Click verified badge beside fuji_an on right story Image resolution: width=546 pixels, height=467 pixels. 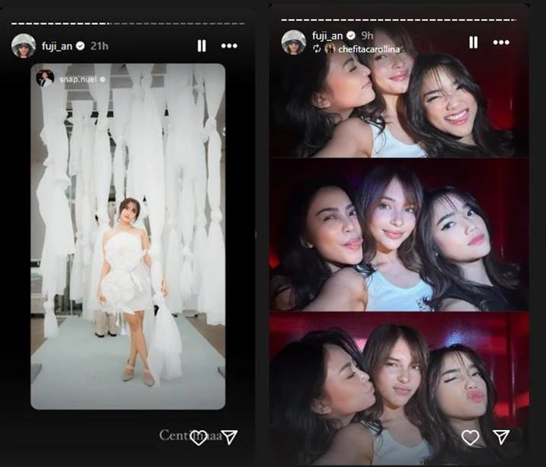click(351, 36)
